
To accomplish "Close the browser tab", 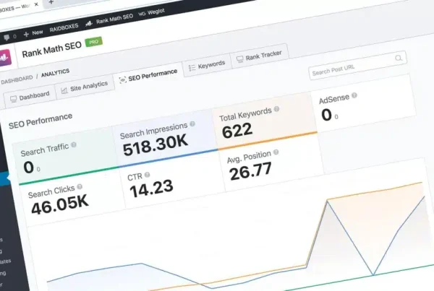I will pyautogui.click(x=36, y=4).
